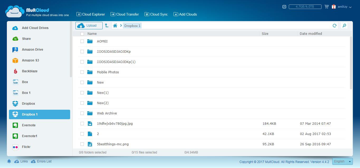360x168 pixels.
Task: Click the MultCloud cloud logo
Action: pos(15,11)
